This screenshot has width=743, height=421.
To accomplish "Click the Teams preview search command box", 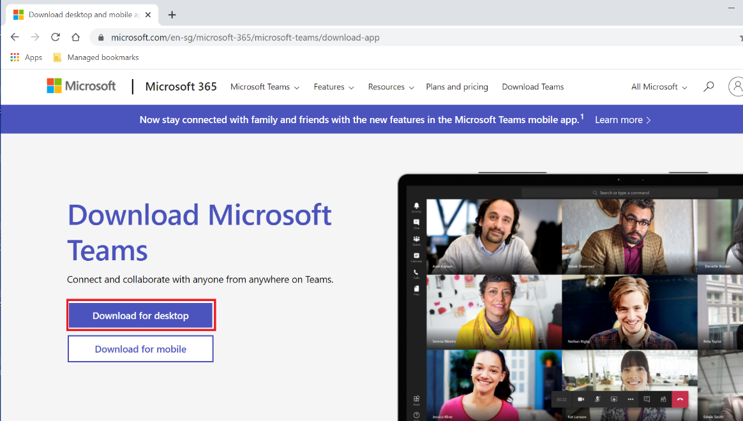I will click(620, 193).
